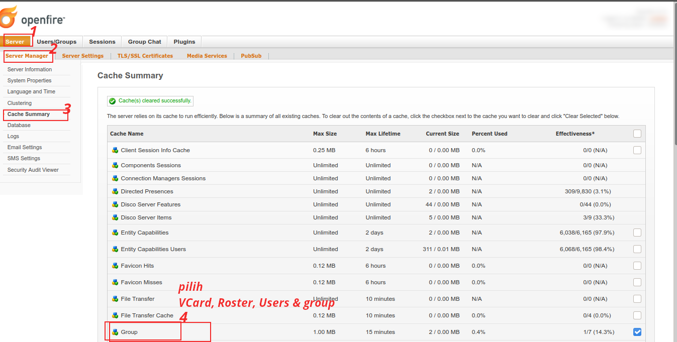This screenshot has height=342, width=677.
Task: Click the Group cache icon
Action: (115, 332)
